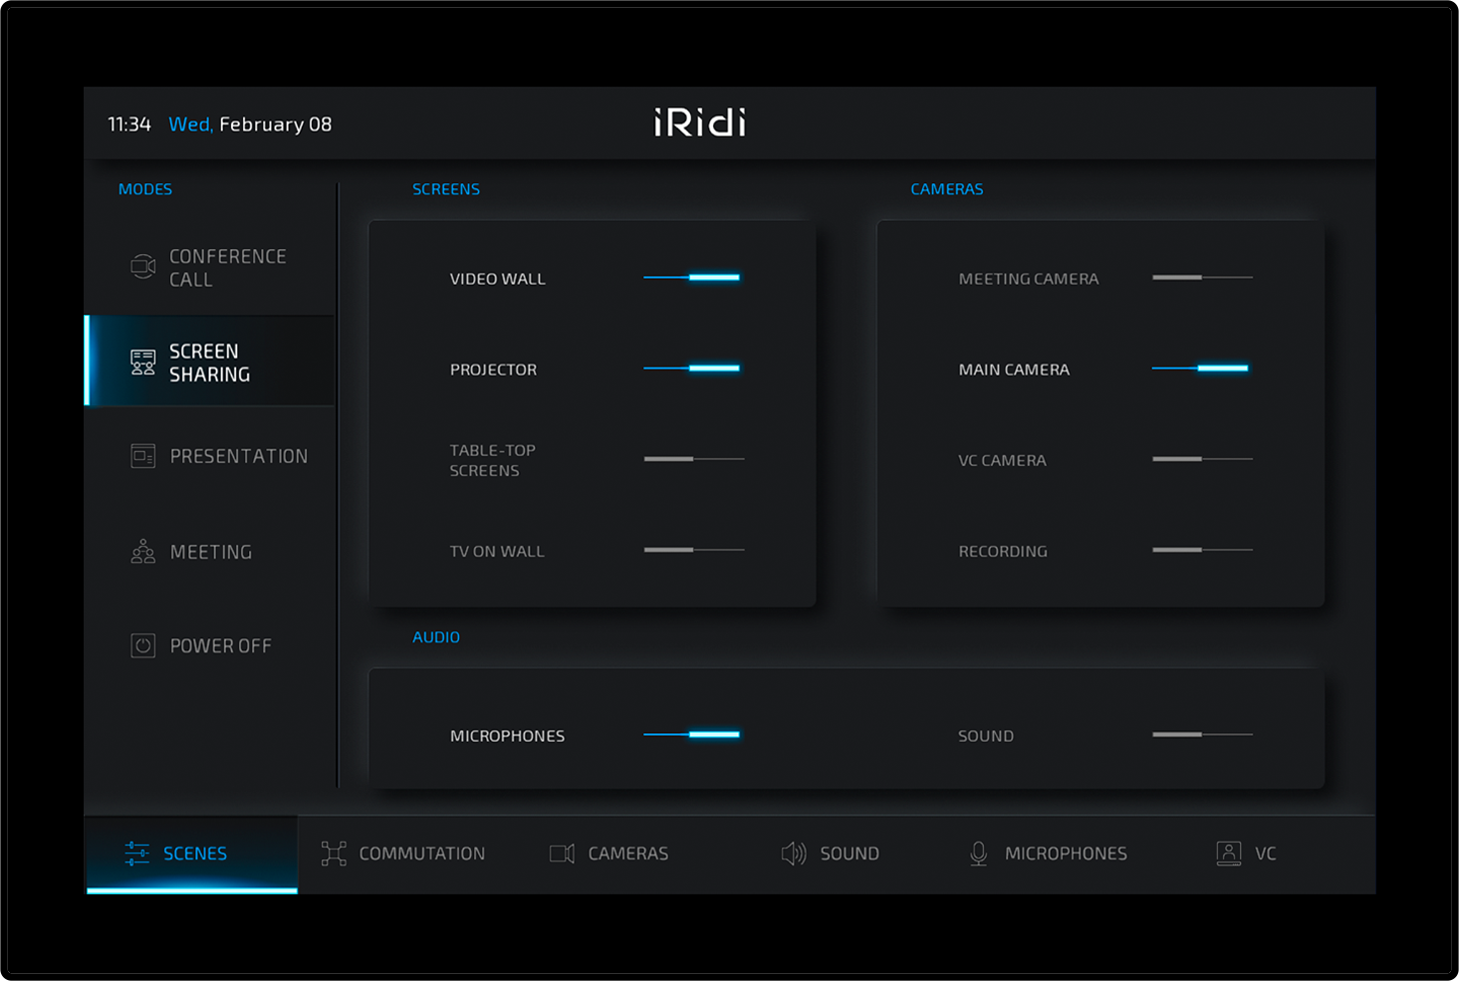Viewport: 1459px width, 981px height.
Task: Enable the Table-Top Screens toggle
Action: (x=693, y=459)
